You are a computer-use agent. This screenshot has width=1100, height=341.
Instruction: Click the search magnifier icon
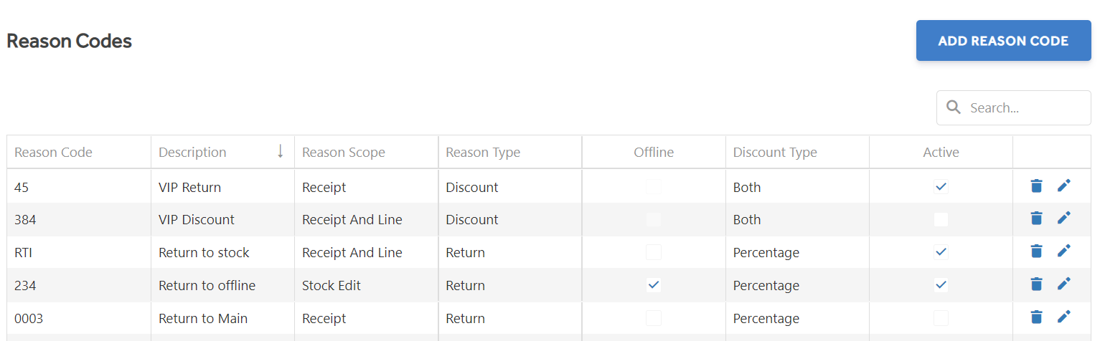pyautogui.click(x=954, y=107)
